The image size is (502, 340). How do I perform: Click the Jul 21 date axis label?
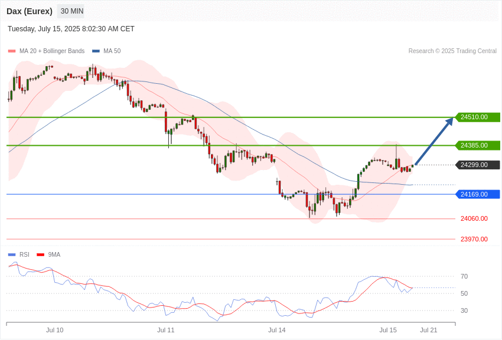pos(429,330)
